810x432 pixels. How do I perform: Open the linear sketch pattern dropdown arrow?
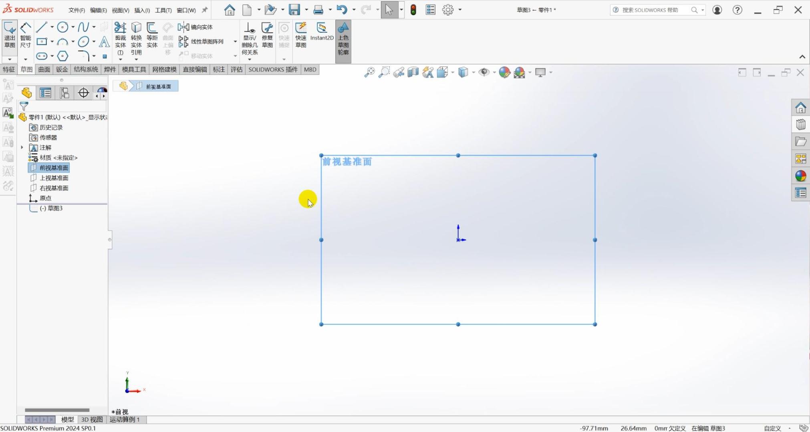tap(235, 42)
